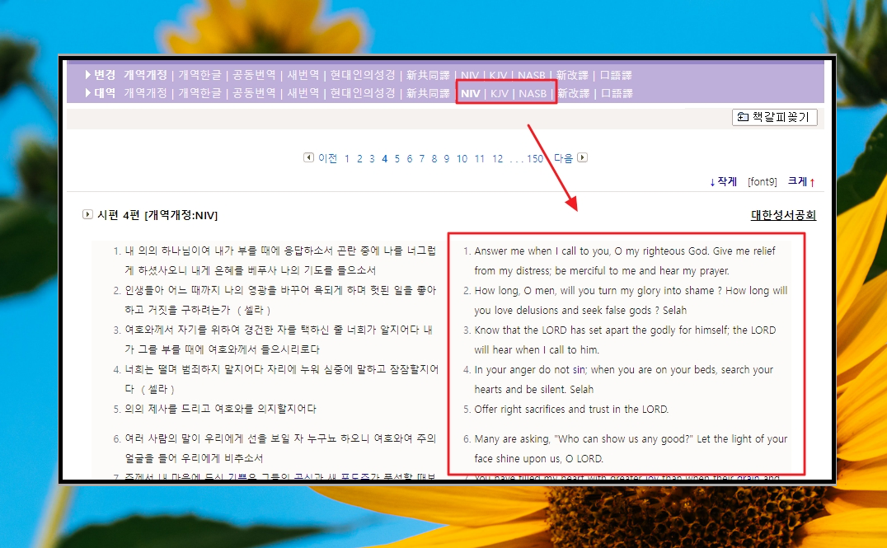Viewport: 887px width, 548px height.
Task: Select 공동번역 in the 변경 row
Action: pos(254,75)
